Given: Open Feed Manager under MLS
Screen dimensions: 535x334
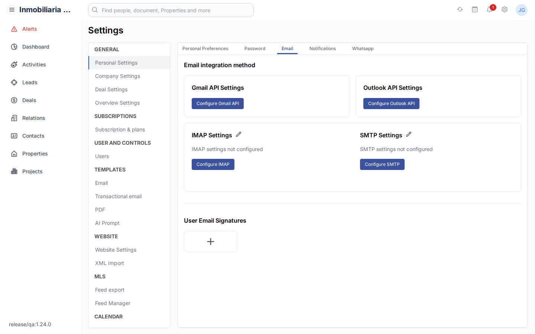Looking at the screenshot, I should click(x=129, y=303).
